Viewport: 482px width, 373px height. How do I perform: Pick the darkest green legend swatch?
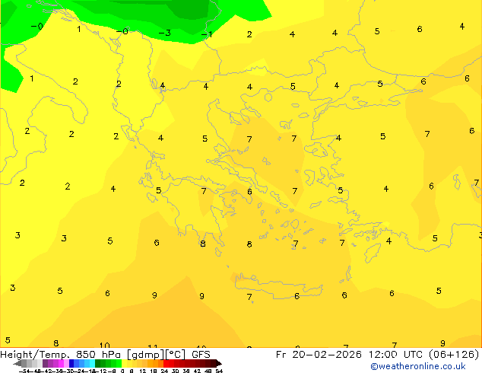[98, 363]
